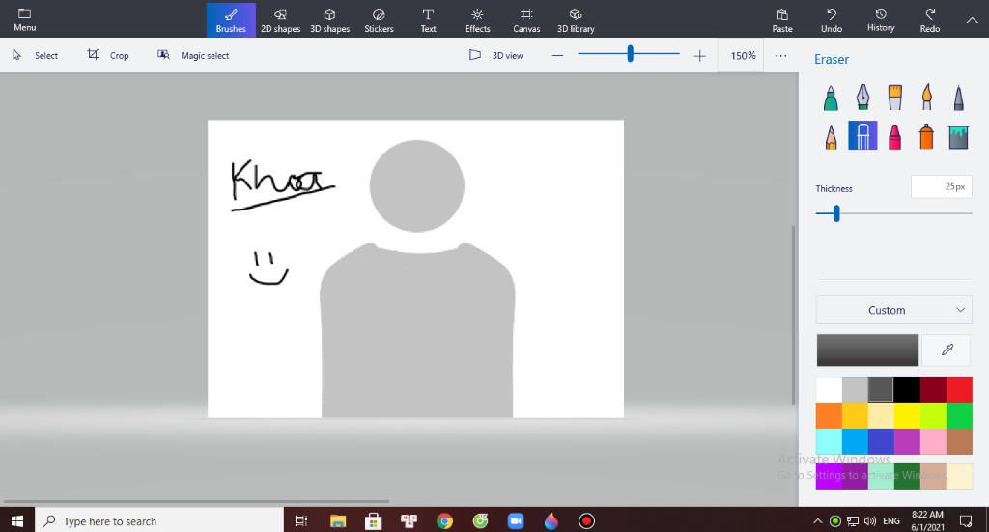The width and height of the screenshot is (989, 532).
Task: Choose the dark red color swatch
Action: coord(933,389)
